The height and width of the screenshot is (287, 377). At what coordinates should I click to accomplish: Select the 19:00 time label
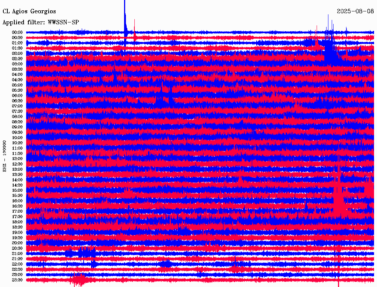pyautogui.click(x=17, y=233)
